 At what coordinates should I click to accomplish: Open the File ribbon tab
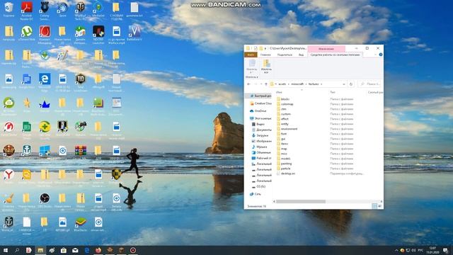[251, 55]
